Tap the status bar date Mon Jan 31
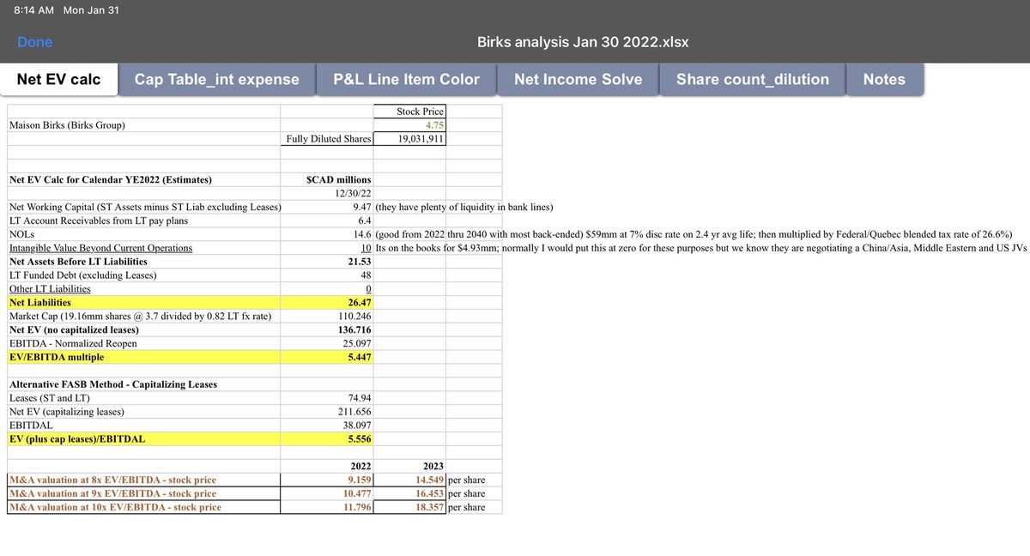This screenshot has height=556, width=1030. (92, 9)
